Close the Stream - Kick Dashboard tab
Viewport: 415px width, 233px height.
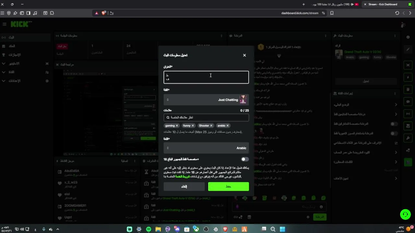[x=365, y=4]
